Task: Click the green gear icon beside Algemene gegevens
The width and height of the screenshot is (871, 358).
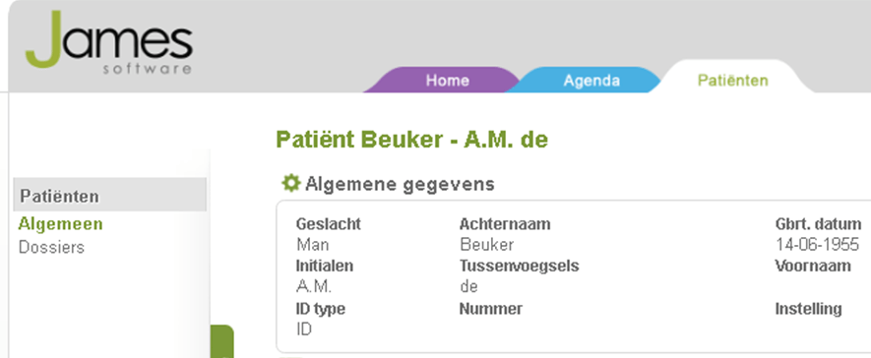Action: [290, 183]
